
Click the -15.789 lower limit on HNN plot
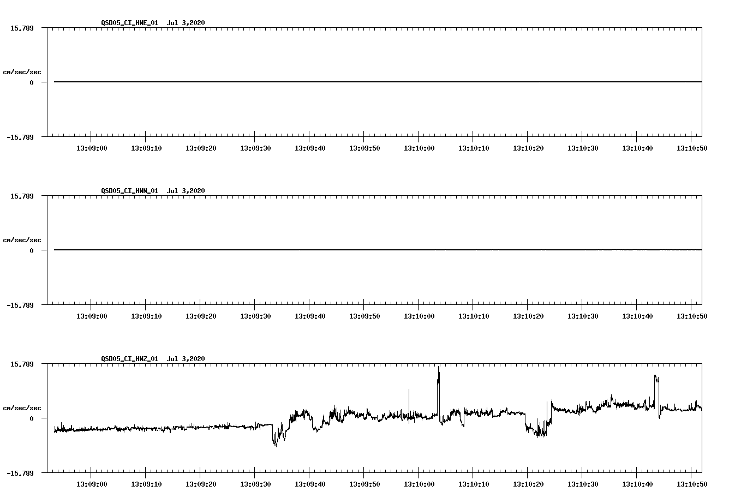point(20,305)
